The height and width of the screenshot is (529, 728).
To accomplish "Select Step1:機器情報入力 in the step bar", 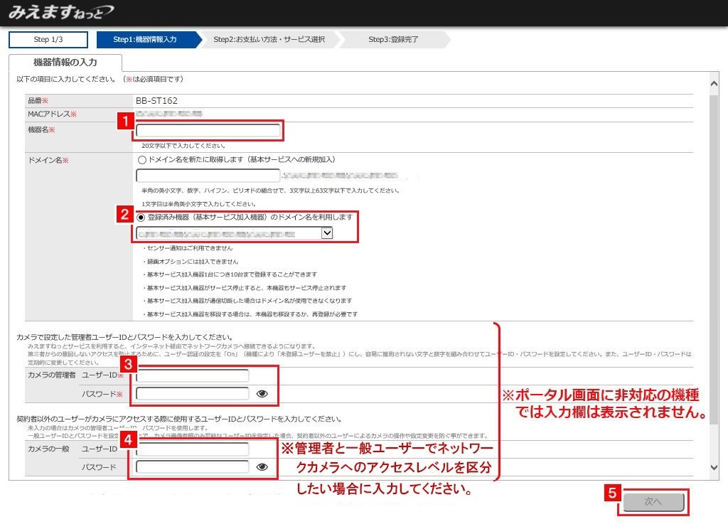I will (146, 40).
